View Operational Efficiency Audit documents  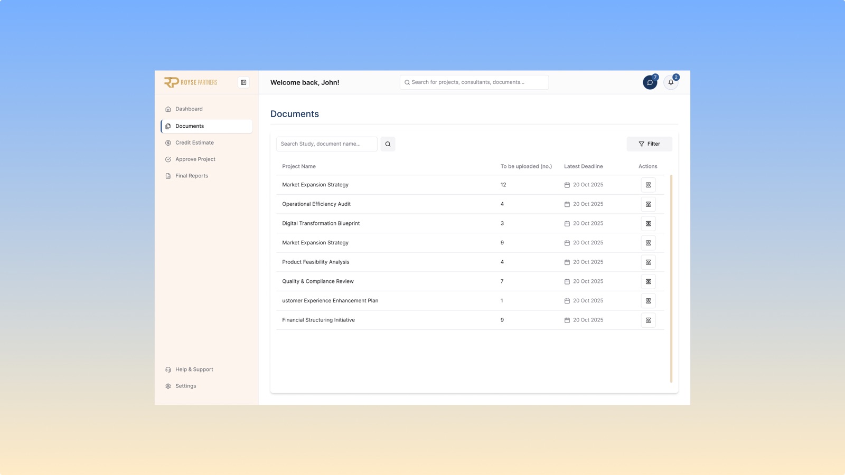point(648,204)
